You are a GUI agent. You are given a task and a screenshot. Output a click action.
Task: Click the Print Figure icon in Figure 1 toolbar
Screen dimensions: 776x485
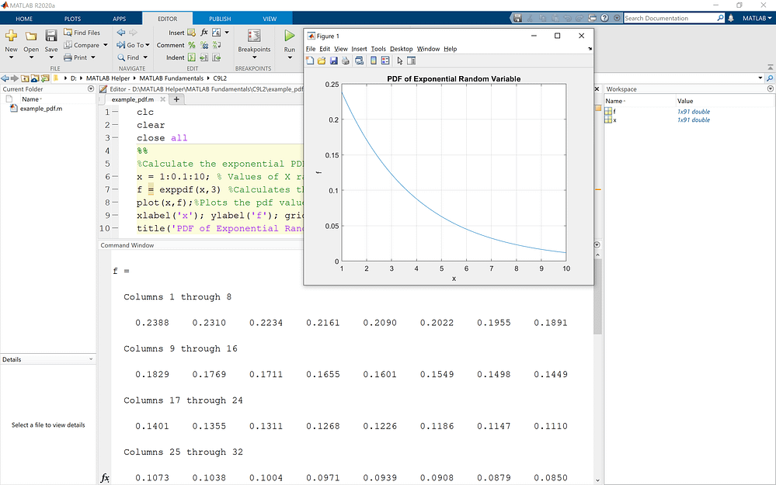[x=346, y=61]
